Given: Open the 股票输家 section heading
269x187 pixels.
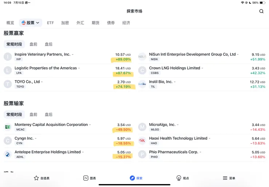Looking at the screenshot, I should 14,103.
